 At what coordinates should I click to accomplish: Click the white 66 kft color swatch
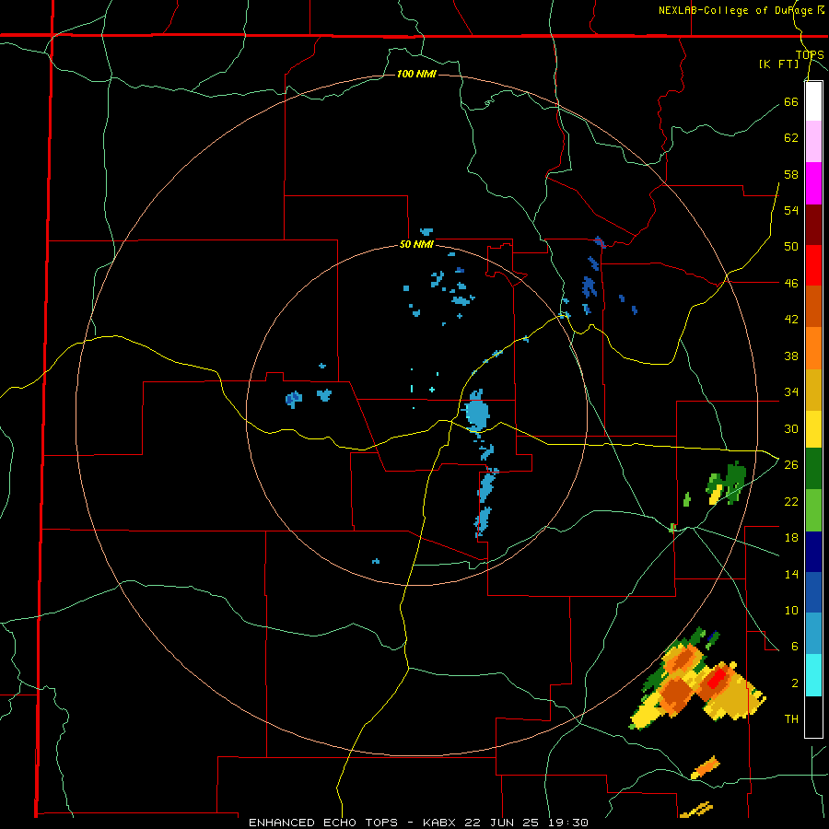pos(813,101)
